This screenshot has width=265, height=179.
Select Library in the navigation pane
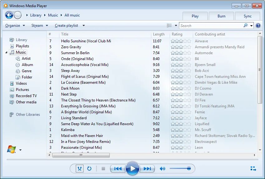(x=18, y=40)
